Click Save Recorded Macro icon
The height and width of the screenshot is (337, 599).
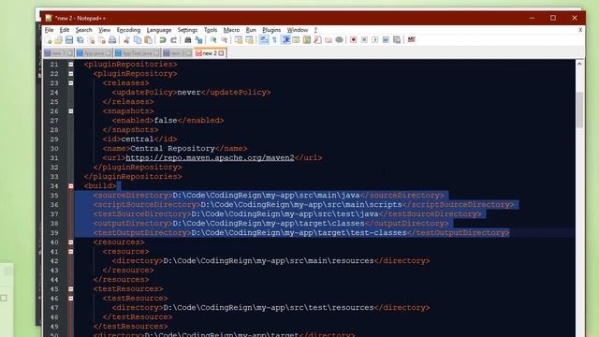point(397,40)
